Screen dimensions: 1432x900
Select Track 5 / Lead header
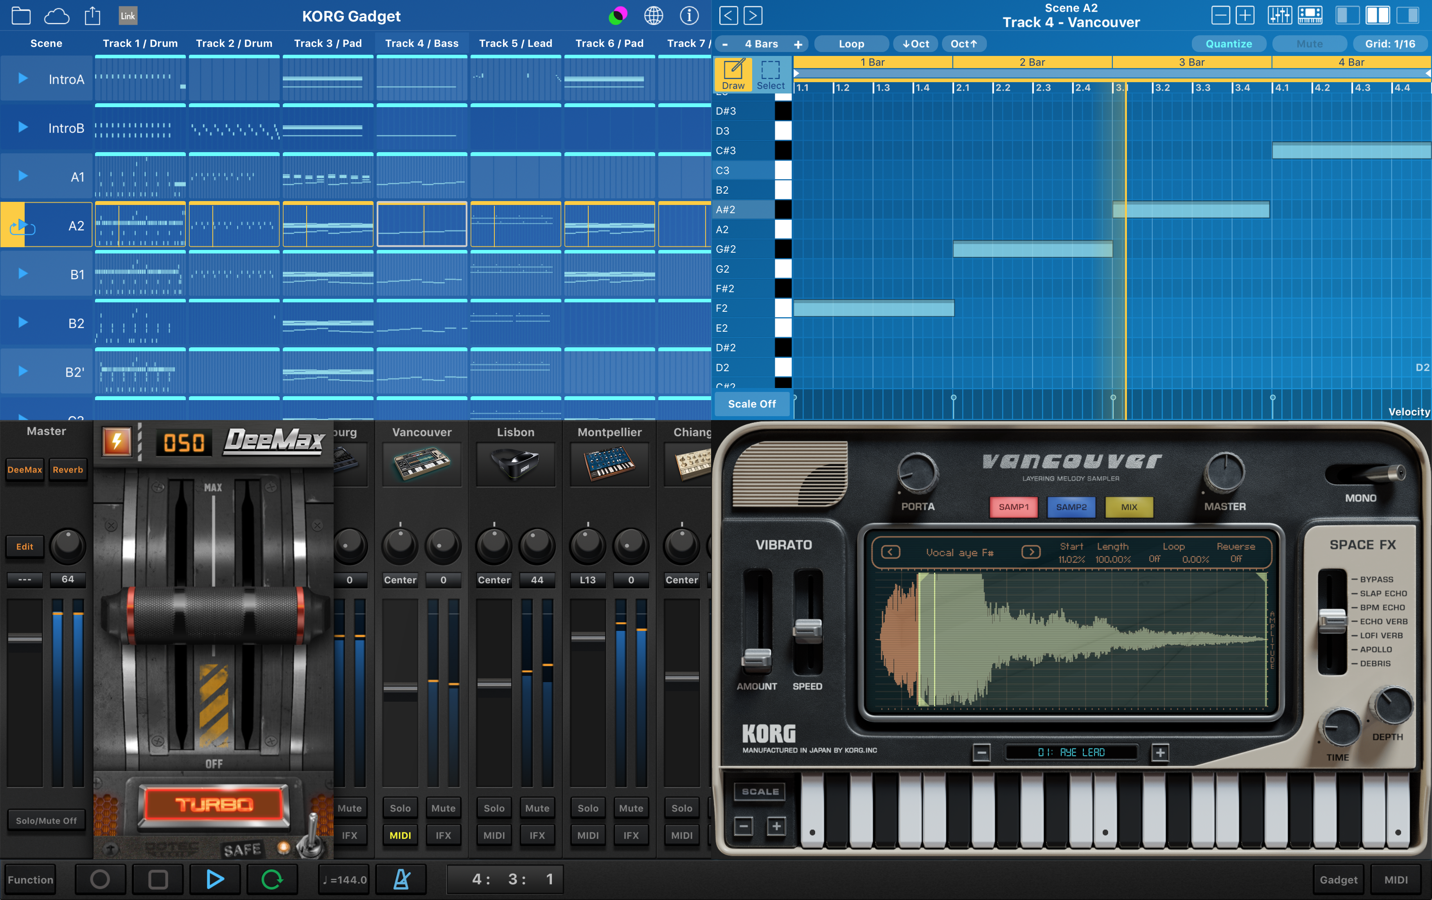[x=516, y=43]
